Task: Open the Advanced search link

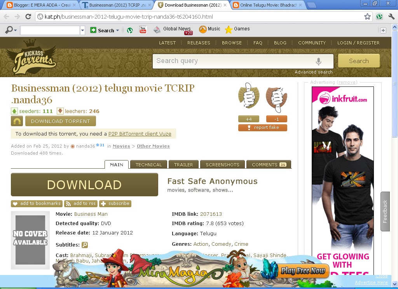Action: (314, 72)
